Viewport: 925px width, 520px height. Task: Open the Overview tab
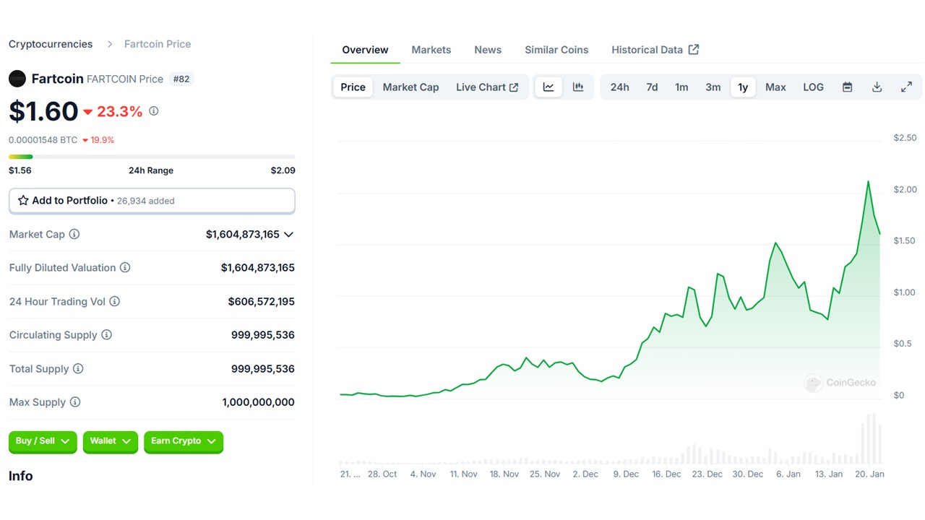click(x=365, y=50)
